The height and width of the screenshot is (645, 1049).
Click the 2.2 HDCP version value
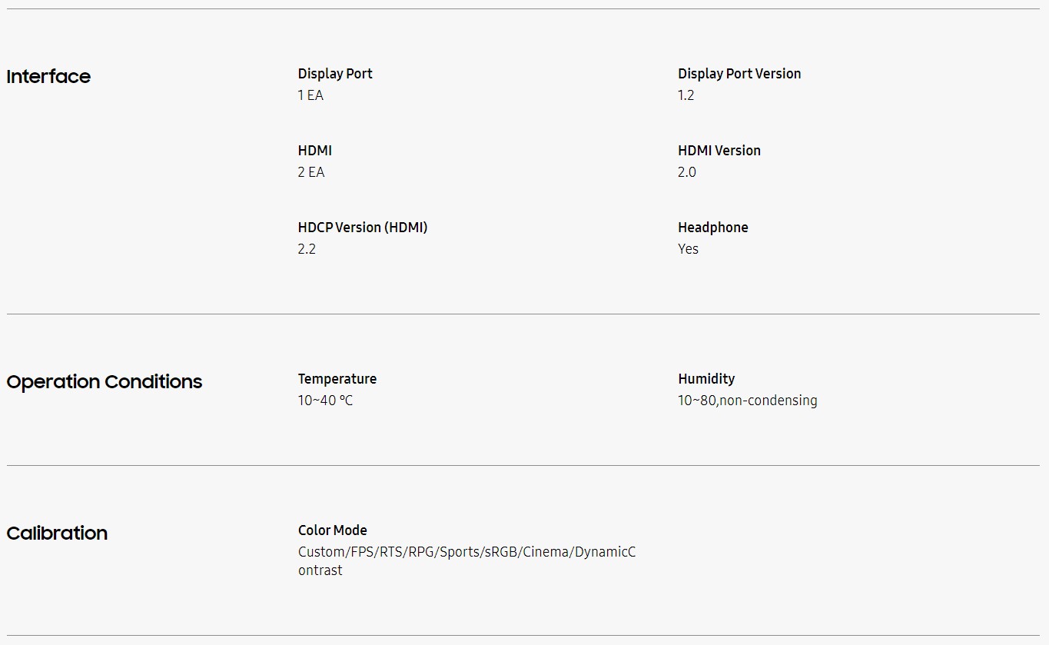[x=307, y=249]
